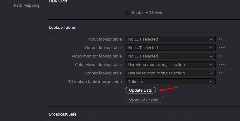This screenshot has width=240, height=121.
Task: Click the Update Lists button
Action: [x=140, y=90]
